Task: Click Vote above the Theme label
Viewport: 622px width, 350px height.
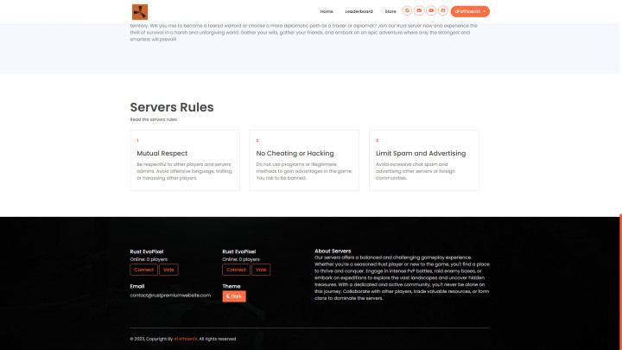Action: click(x=261, y=270)
